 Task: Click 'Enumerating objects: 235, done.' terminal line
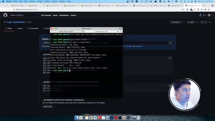pyautogui.click(x=64, y=45)
